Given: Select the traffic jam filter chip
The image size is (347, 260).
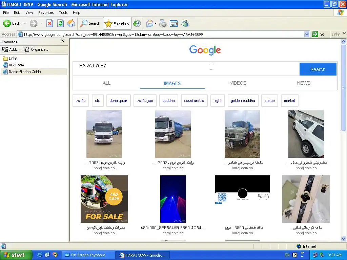Looking at the screenshot, I should pyautogui.click(x=145, y=101).
